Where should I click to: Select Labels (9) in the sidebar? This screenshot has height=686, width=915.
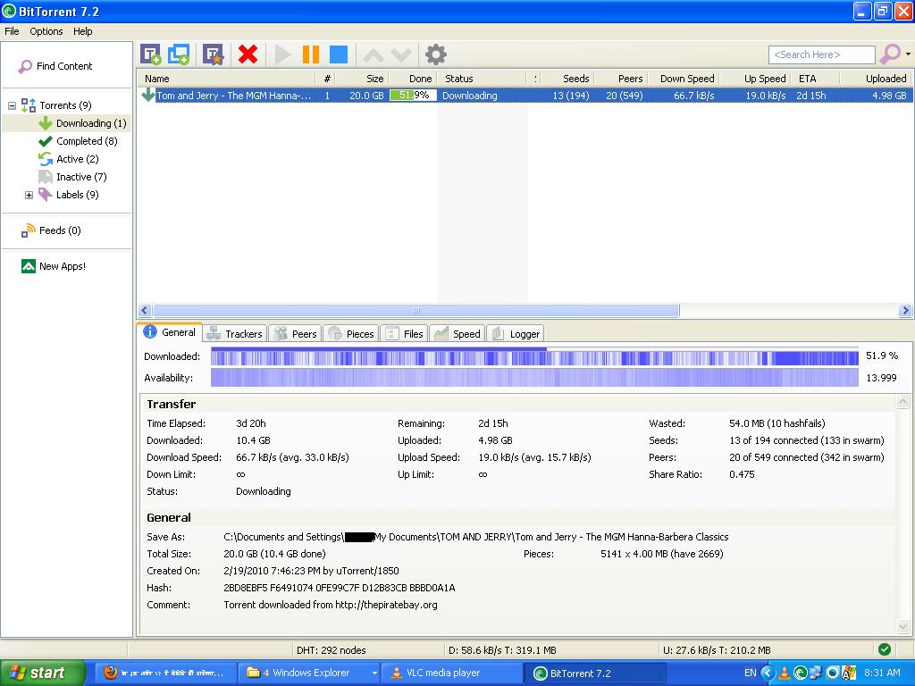tap(68, 195)
